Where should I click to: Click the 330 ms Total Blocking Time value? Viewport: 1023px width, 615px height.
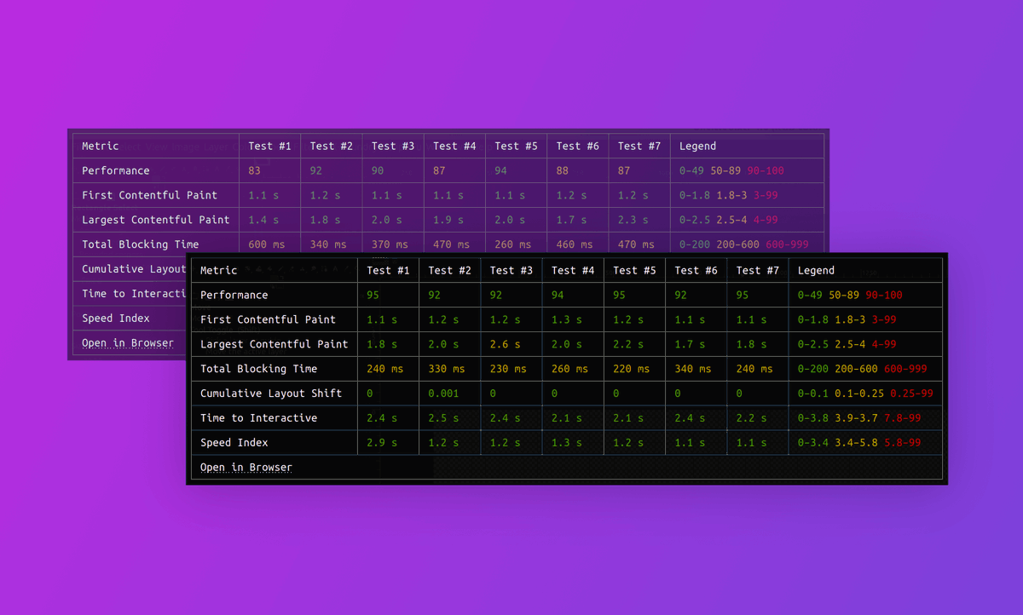click(x=447, y=369)
